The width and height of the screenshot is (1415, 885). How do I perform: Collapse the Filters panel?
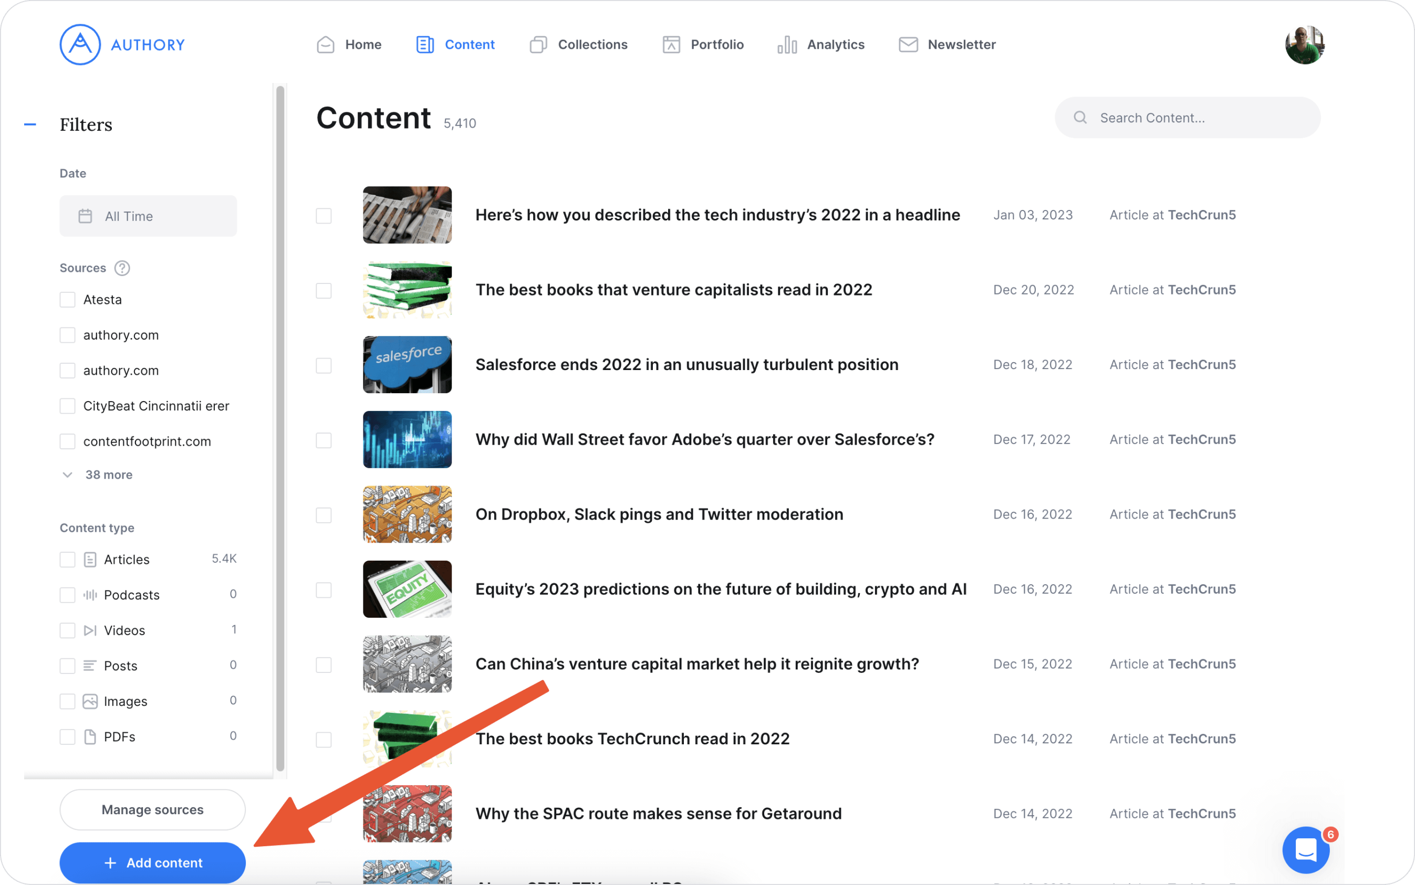tap(30, 125)
